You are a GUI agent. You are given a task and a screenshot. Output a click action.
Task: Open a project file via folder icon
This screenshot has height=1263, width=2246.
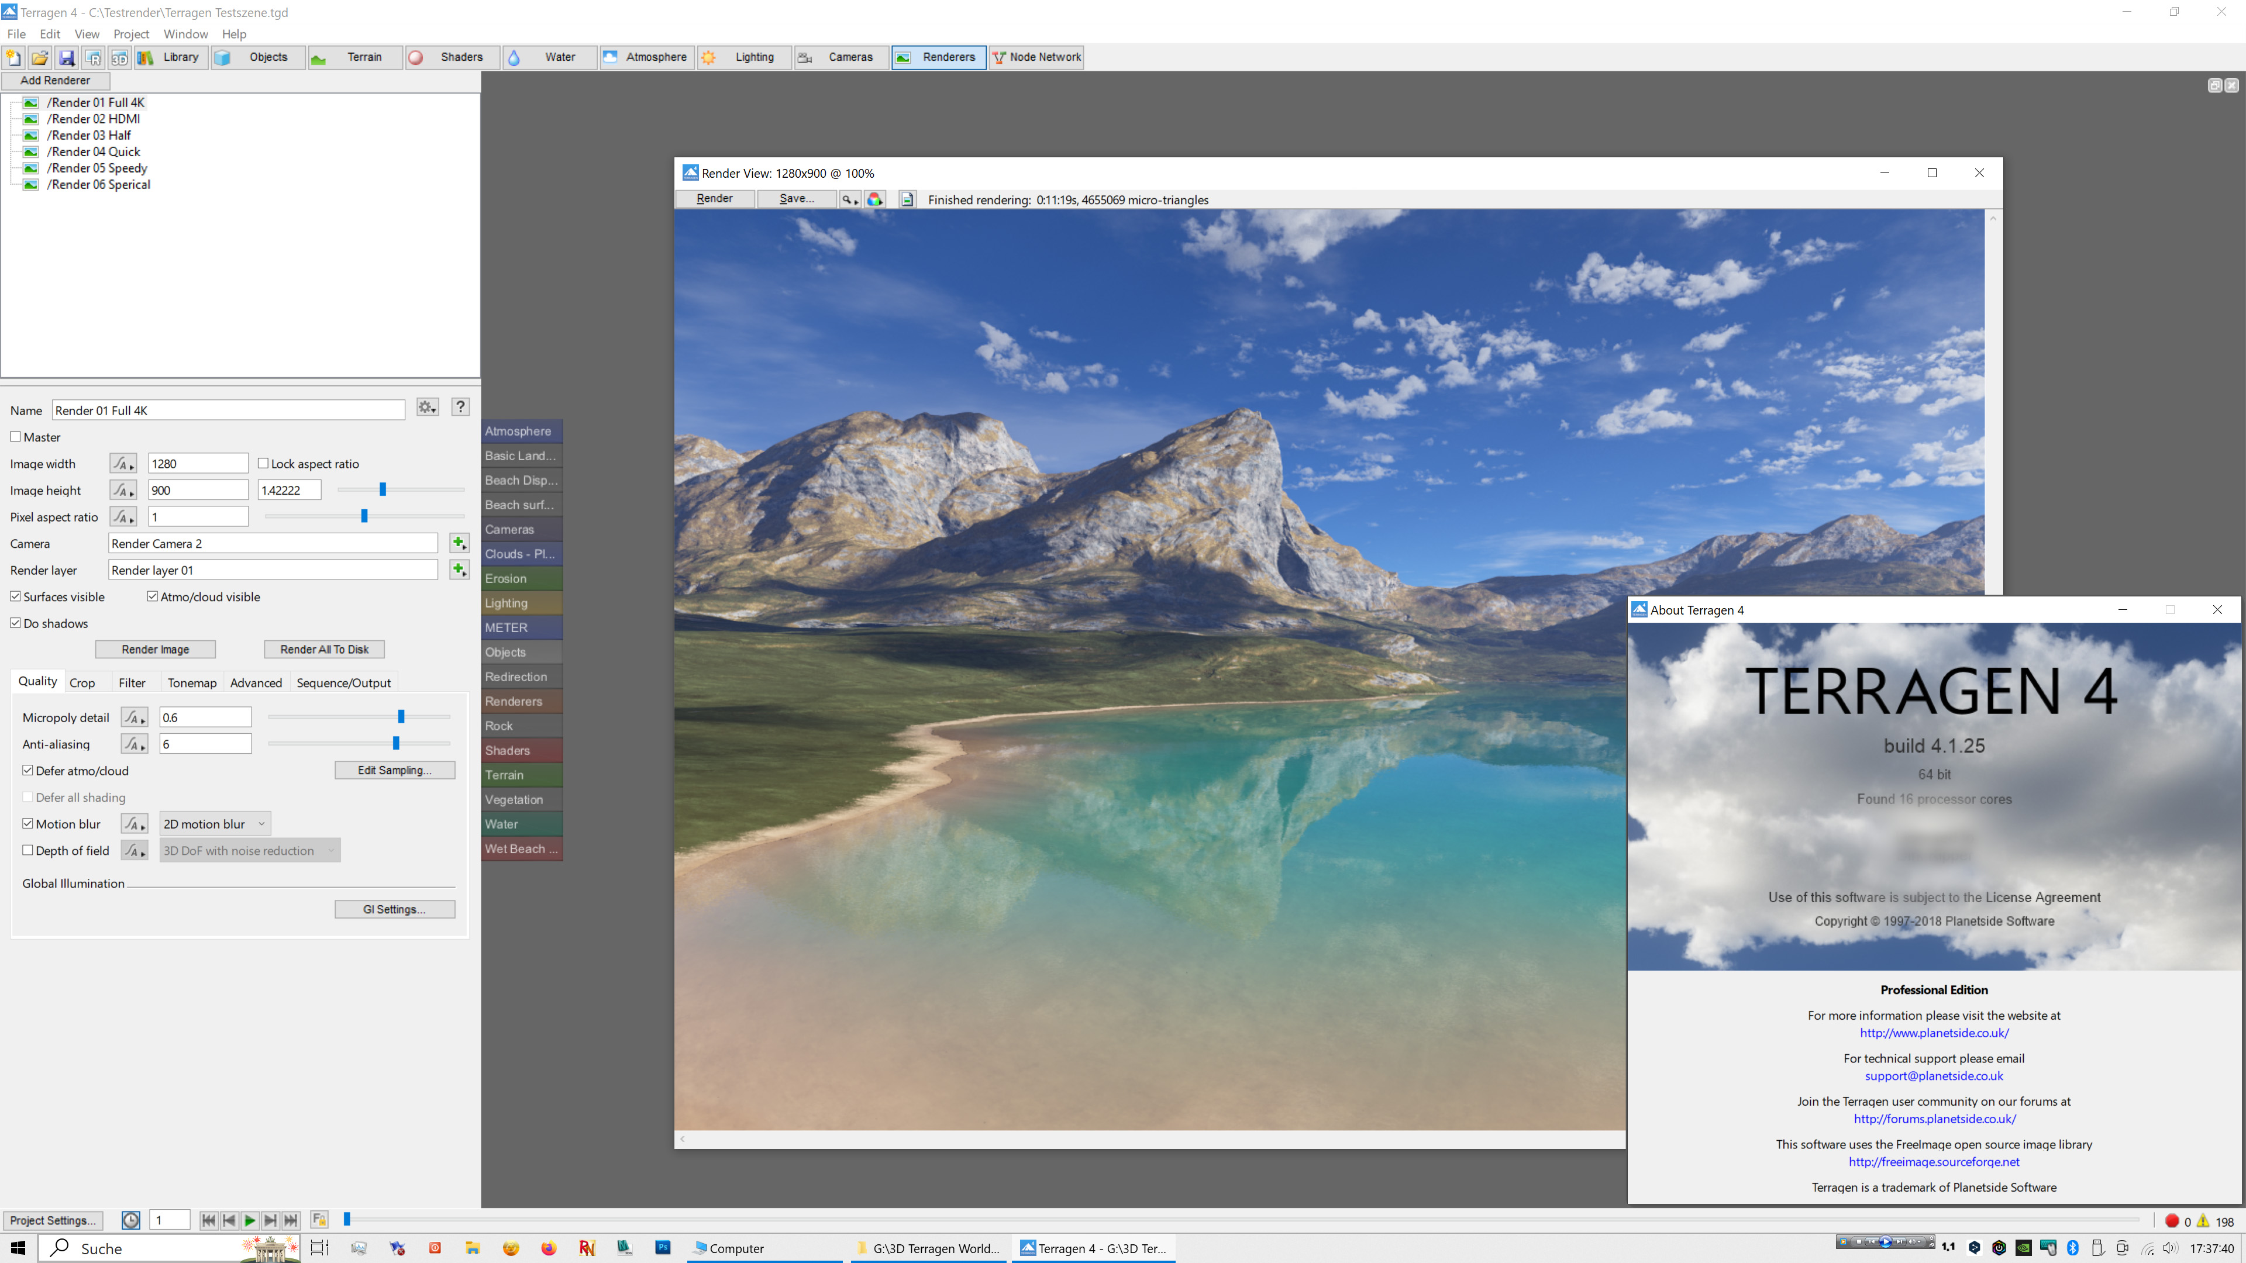pyautogui.click(x=40, y=57)
